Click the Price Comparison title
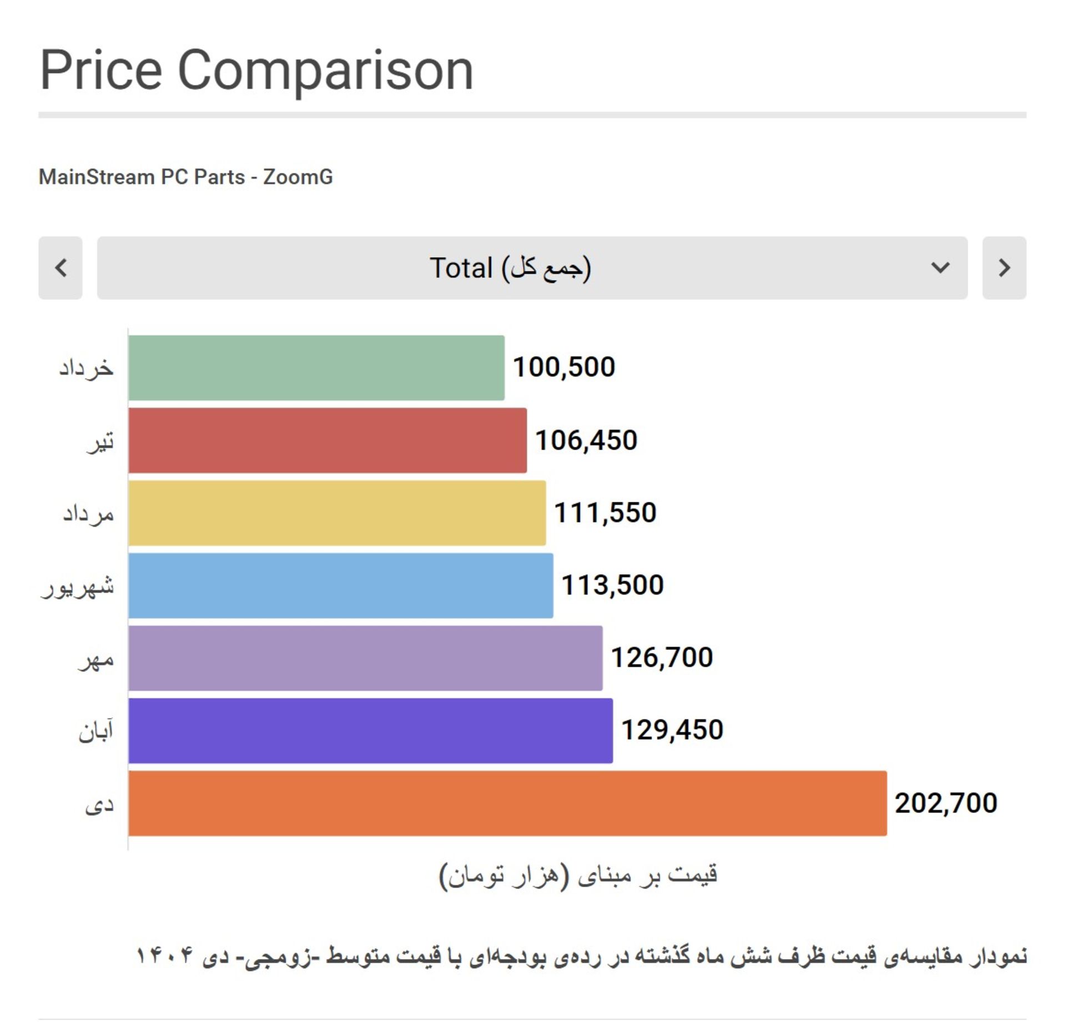Image resolution: width=1066 pixels, height=1028 pixels. 255,69
